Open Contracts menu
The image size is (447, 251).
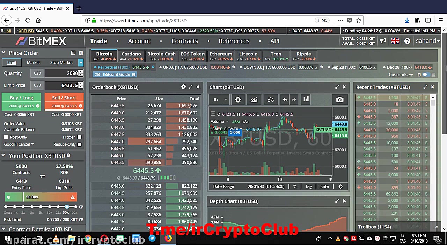point(184,41)
